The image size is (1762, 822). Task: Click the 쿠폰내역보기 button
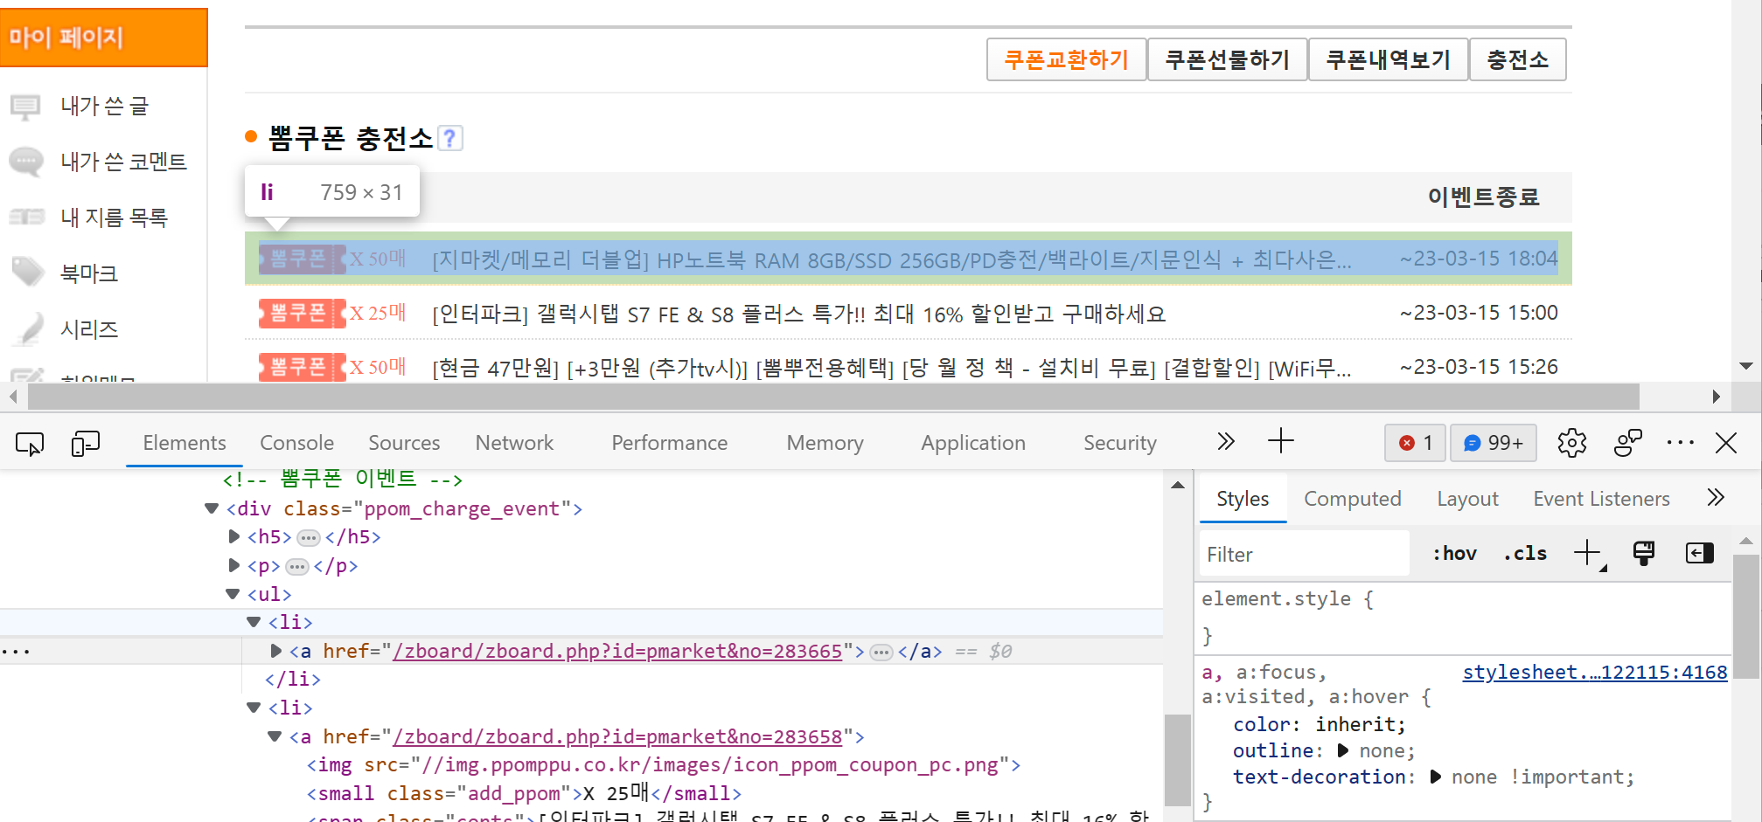(x=1388, y=59)
